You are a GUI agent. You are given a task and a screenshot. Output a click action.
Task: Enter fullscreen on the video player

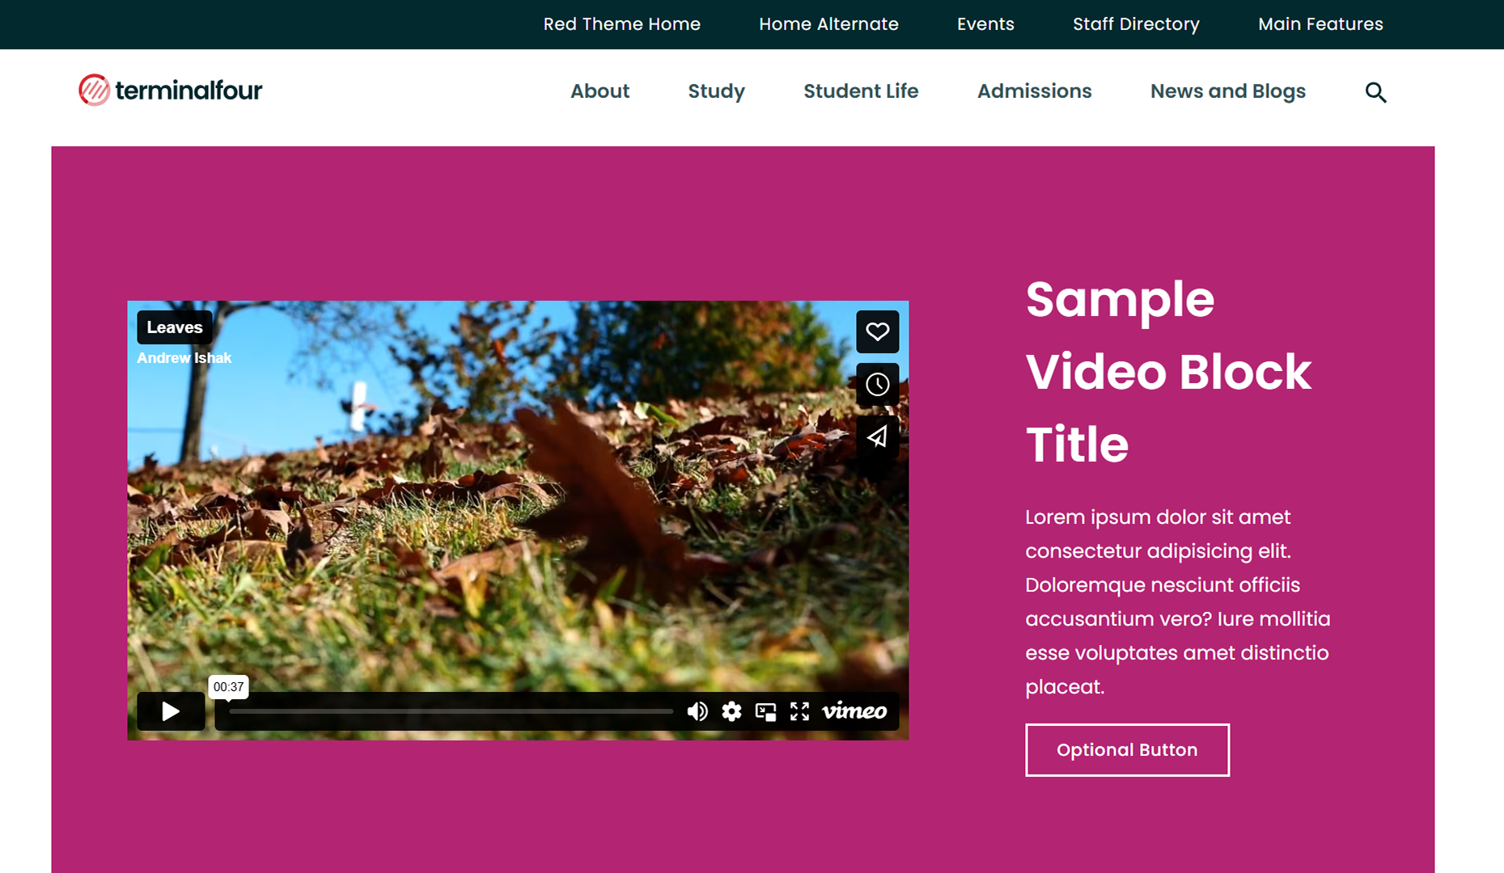coord(799,711)
